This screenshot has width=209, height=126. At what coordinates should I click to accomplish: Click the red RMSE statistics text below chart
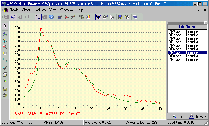tap(47, 114)
